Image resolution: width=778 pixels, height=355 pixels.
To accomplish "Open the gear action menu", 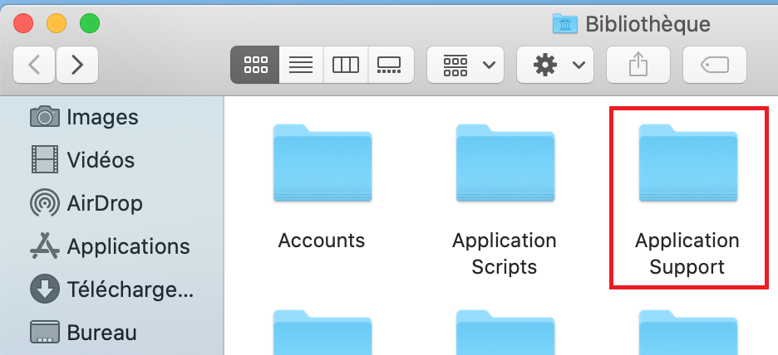I will (x=555, y=65).
